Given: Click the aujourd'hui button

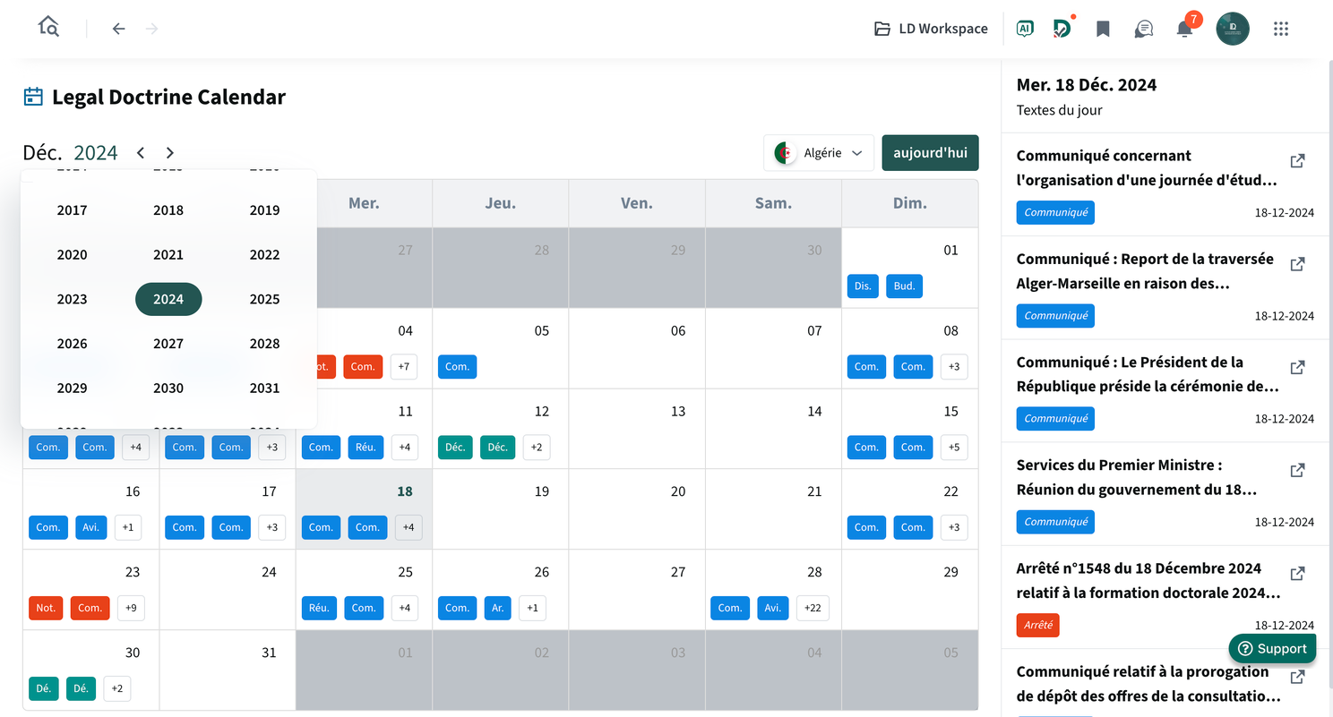Looking at the screenshot, I should pyautogui.click(x=930, y=153).
